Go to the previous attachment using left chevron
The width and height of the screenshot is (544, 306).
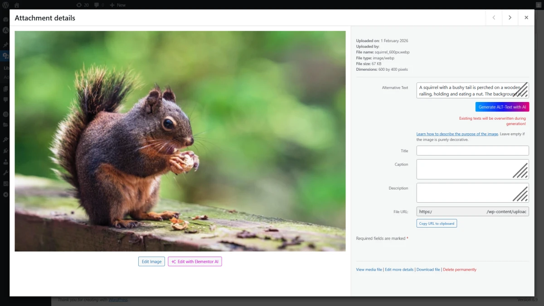[x=494, y=18]
